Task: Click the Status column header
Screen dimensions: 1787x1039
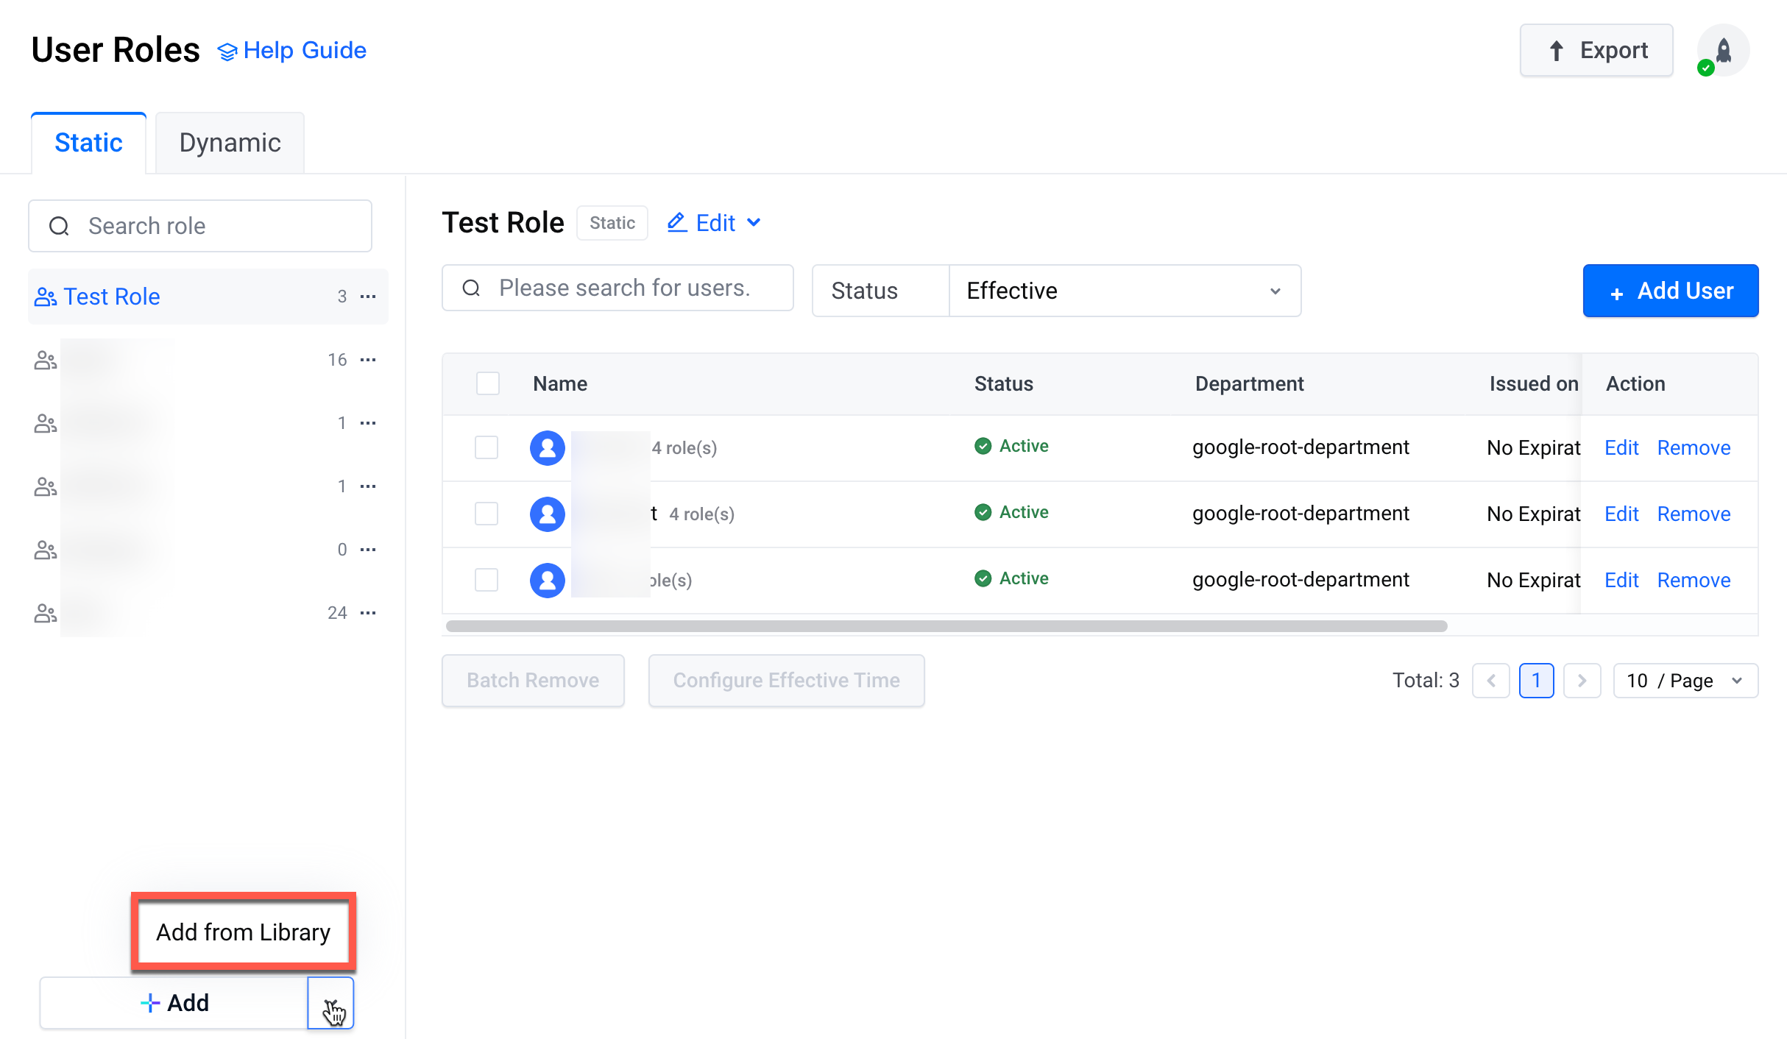Action: click(1004, 383)
